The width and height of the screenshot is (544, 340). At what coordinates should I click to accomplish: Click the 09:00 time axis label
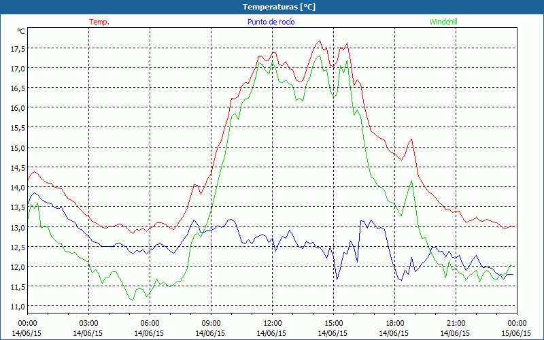click(211, 324)
